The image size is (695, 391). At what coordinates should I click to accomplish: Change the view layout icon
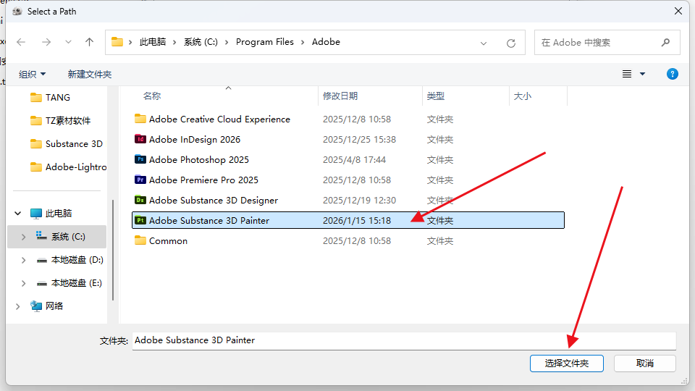(x=627, y=74)
